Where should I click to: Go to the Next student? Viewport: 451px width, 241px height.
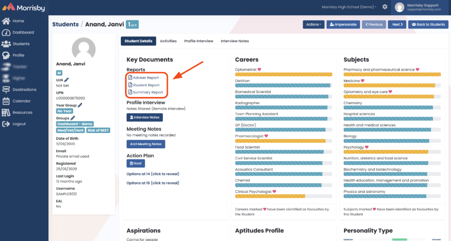pyautogui.click(x=397, y=25)
